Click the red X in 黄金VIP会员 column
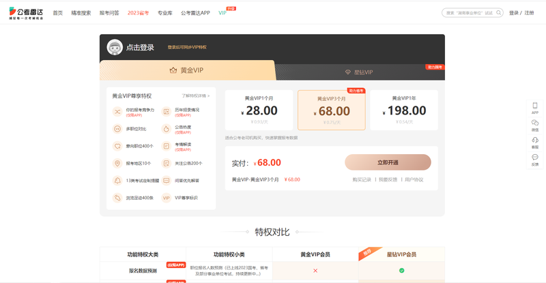The width and height of the screenshot is (546, 283). tap(315, 271)
